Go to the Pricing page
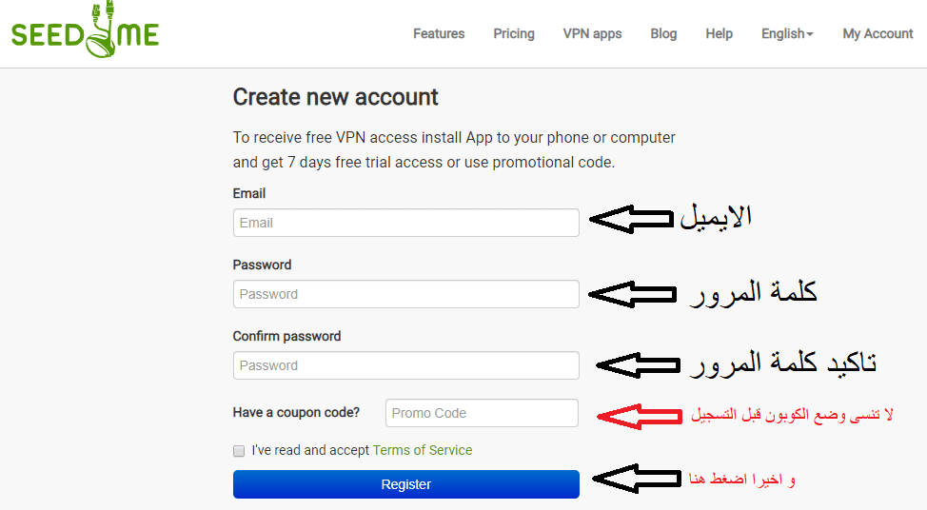Viewport: 927px width, 510px height. tap(514, 33)
